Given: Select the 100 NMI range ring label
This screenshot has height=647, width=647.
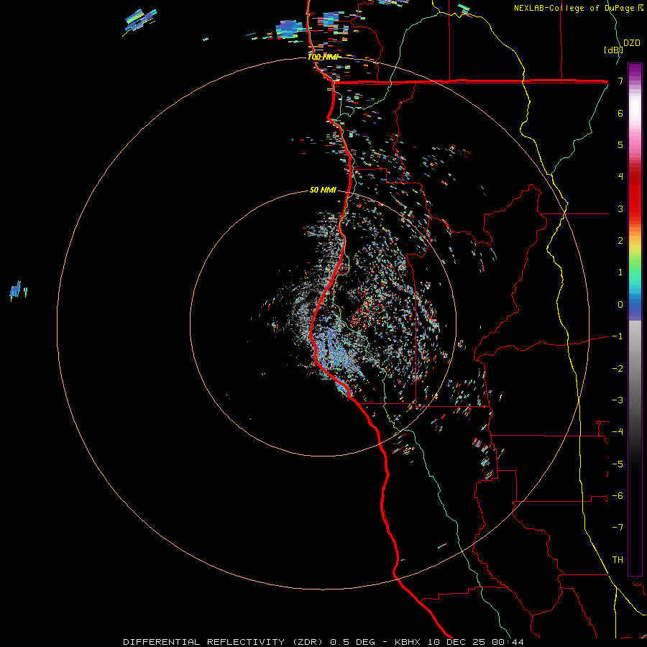Looking at the screenshot, I should point(323,57).
